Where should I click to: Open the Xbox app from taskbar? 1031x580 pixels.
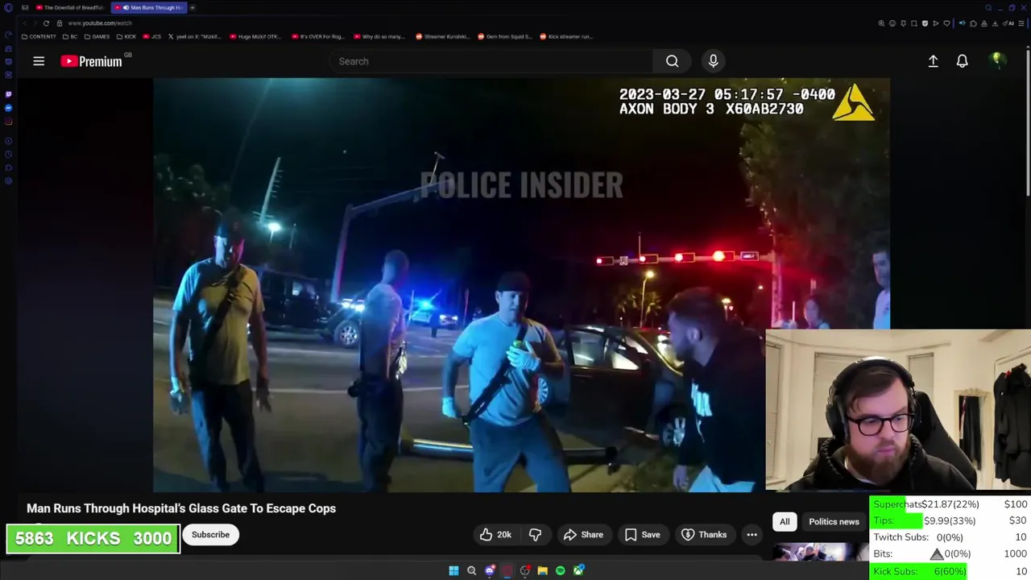(x=578, y=571)
